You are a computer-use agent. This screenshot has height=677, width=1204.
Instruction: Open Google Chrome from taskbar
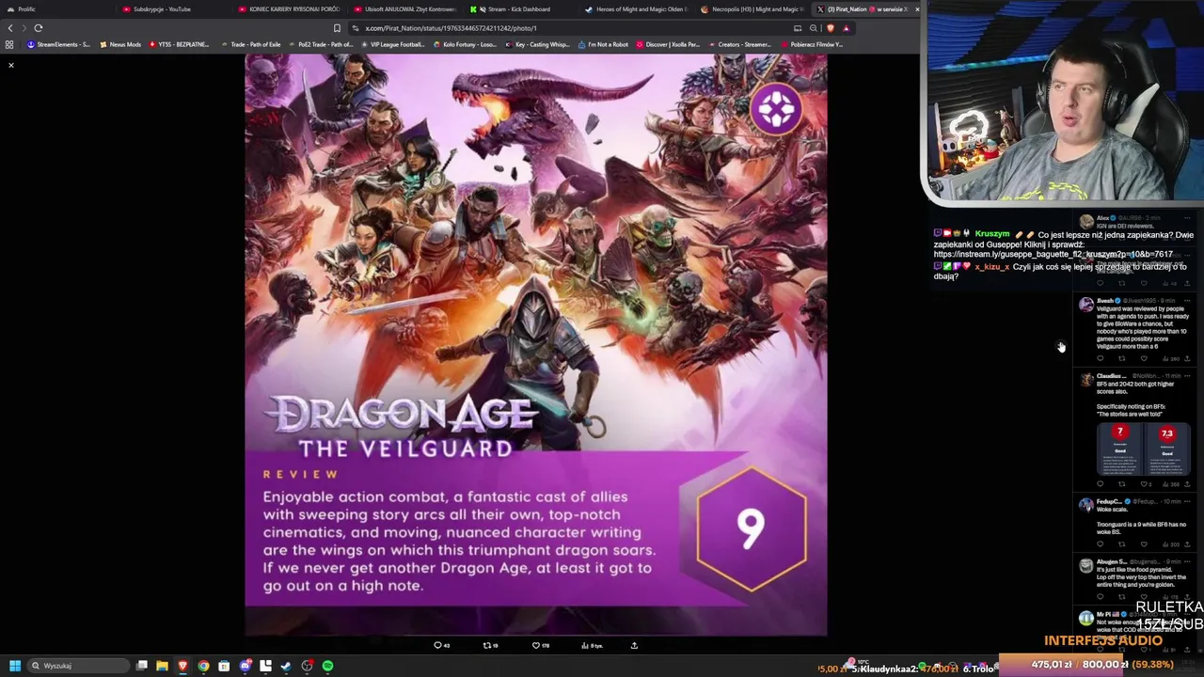(203, 666)
